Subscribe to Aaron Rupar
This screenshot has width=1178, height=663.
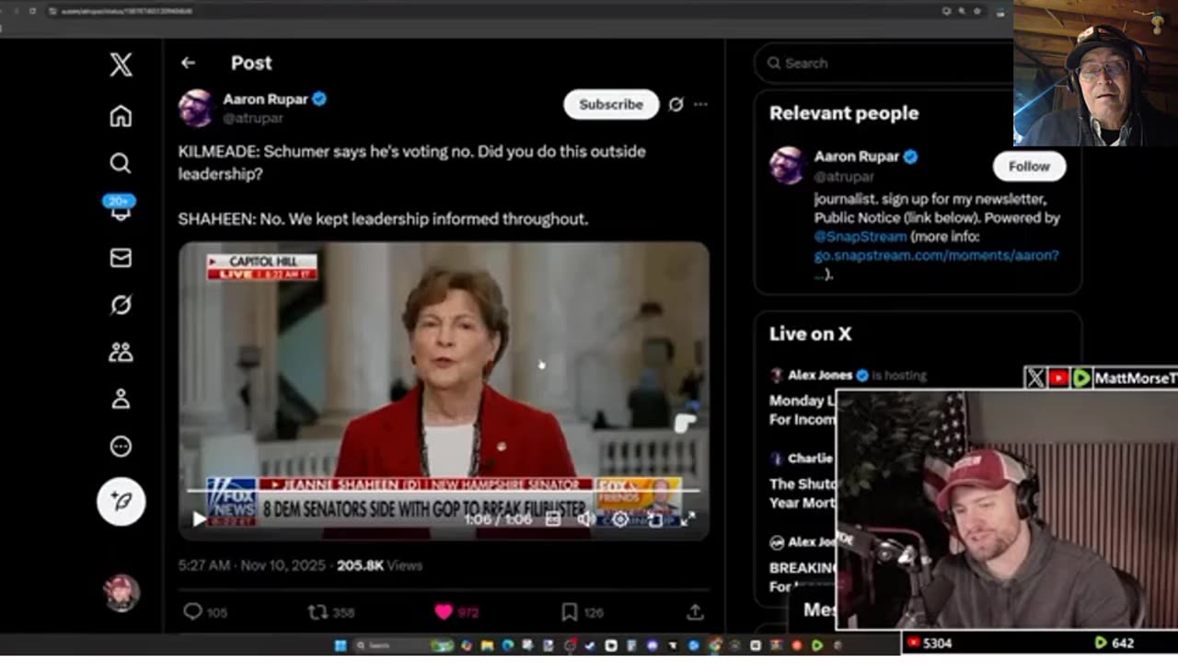tap(611, 104)
